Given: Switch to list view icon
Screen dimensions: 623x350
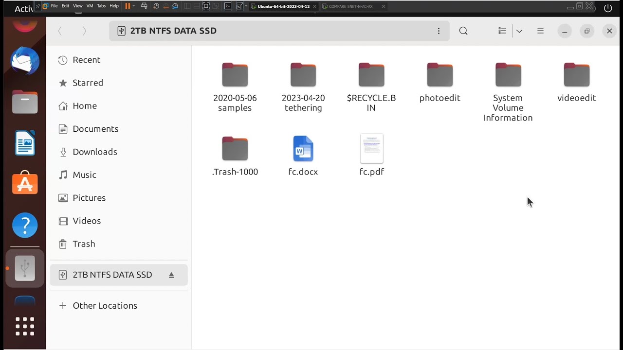Looking at the screenshot, I should 502,31.
